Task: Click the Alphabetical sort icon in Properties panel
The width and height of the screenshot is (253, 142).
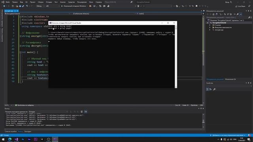Action: 211,90
